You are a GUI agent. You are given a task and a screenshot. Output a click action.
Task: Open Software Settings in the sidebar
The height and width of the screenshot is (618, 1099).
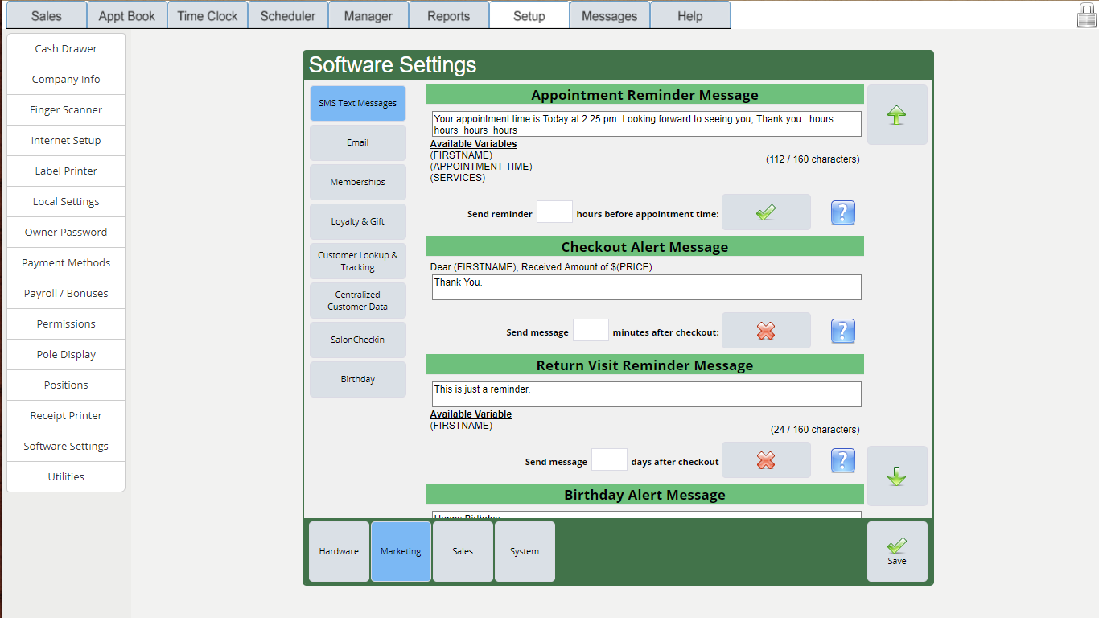click(66, 447)
